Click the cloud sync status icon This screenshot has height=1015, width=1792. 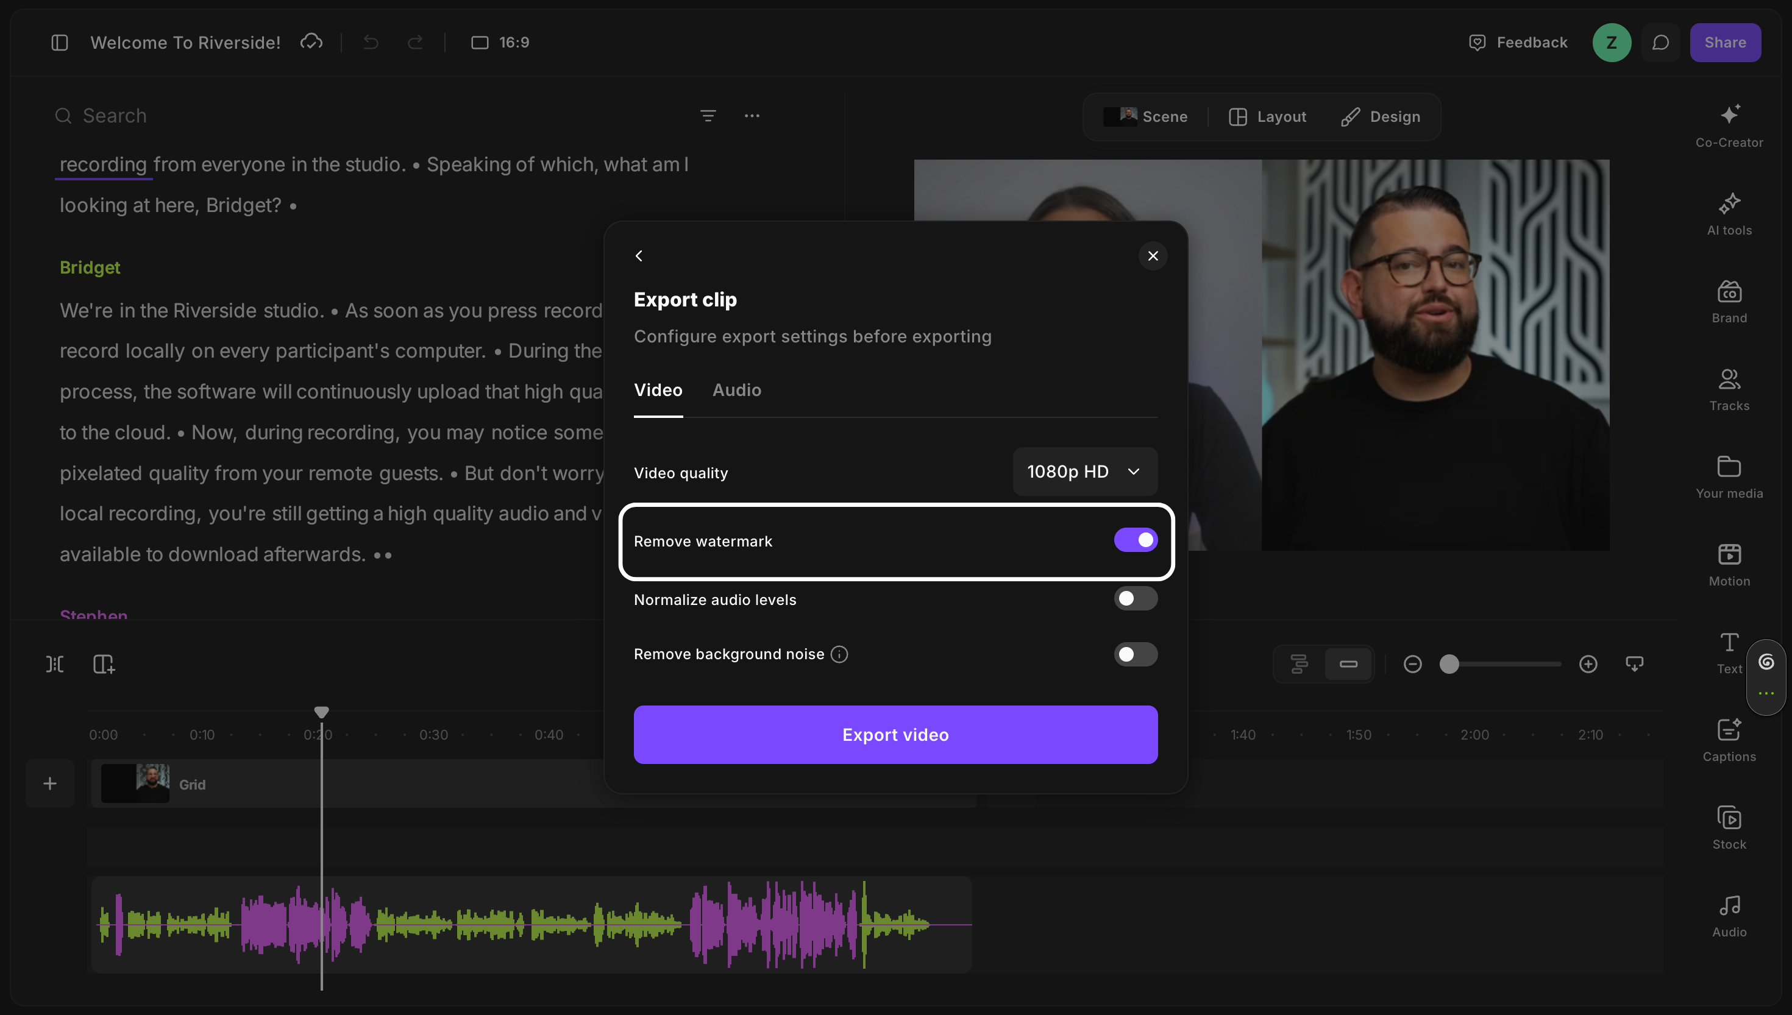pyautogui.click(x=311, y=42)
